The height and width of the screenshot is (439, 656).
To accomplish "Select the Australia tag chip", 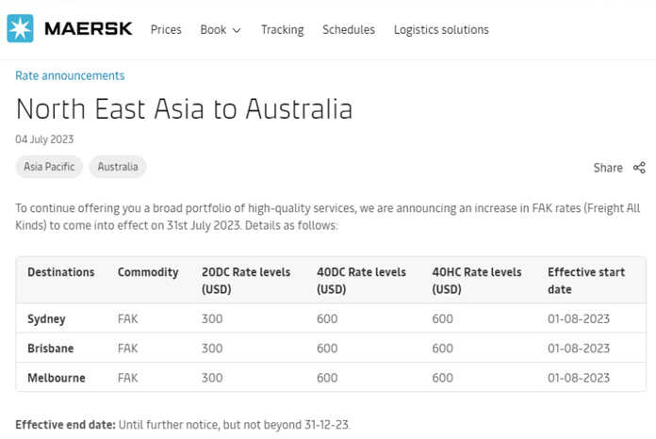I will 118,167.
